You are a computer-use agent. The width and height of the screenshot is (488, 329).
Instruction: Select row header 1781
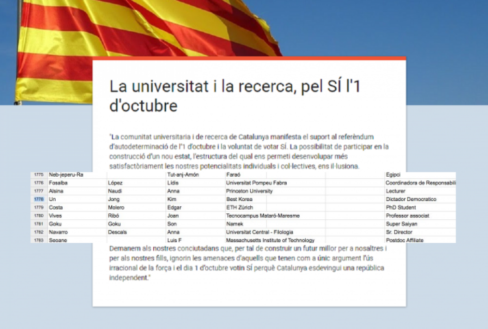pos(39,224)
